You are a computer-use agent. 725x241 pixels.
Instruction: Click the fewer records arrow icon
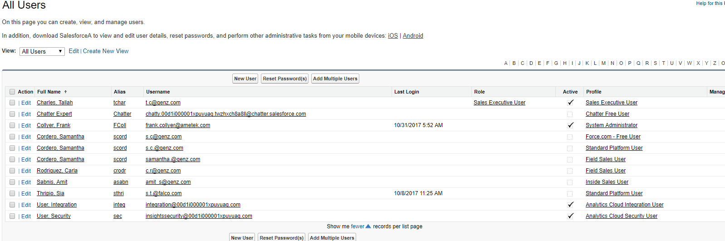pyautogui.click(x=368, y=226)
